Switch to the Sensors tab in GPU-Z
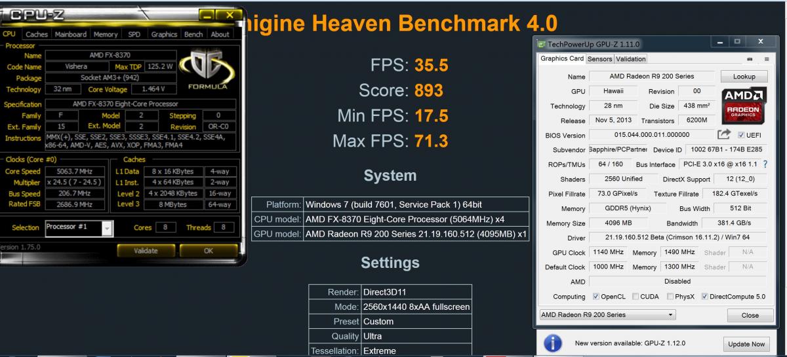The width and height of the screenshot is (787, 357). (599, 59)
